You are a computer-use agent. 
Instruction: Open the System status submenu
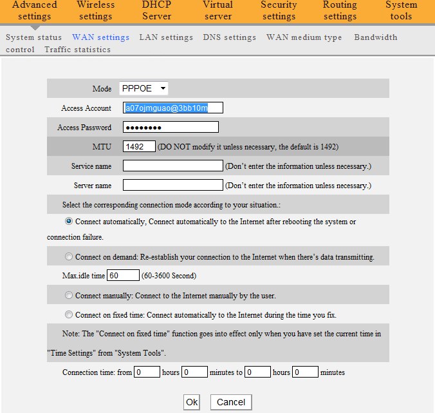coord(33,37)
